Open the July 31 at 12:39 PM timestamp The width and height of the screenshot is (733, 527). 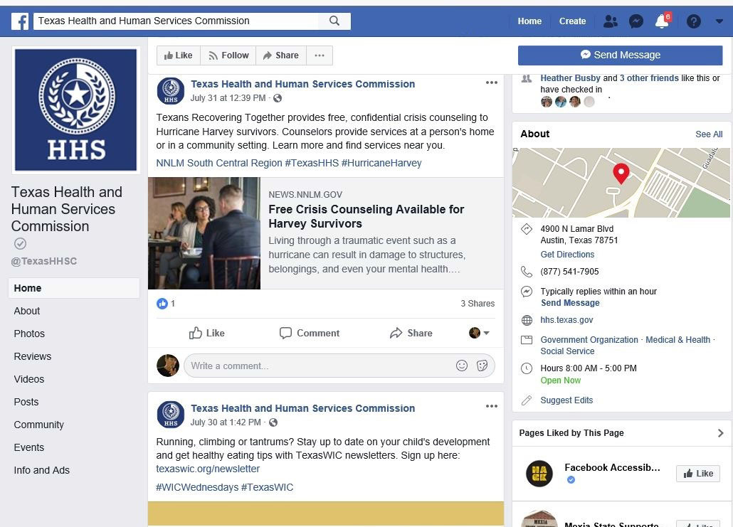(x=228, y=98)
